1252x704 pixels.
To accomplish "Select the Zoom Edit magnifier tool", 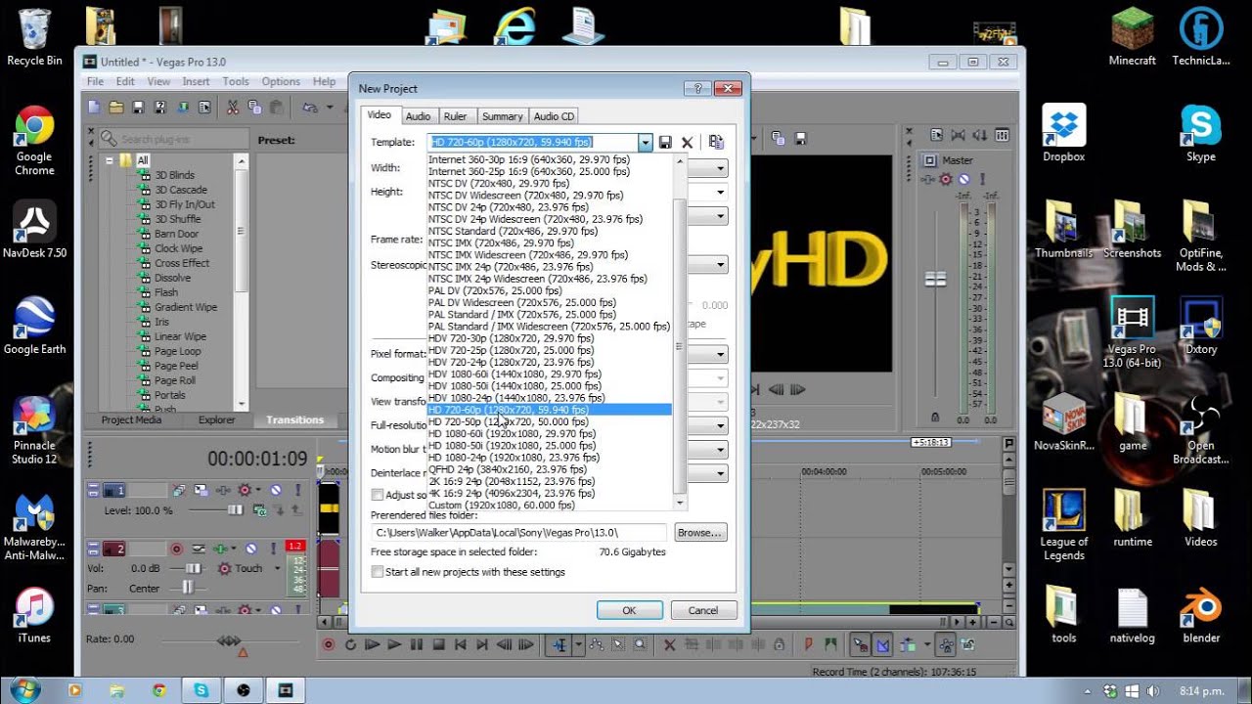I will tap(640, 644).
